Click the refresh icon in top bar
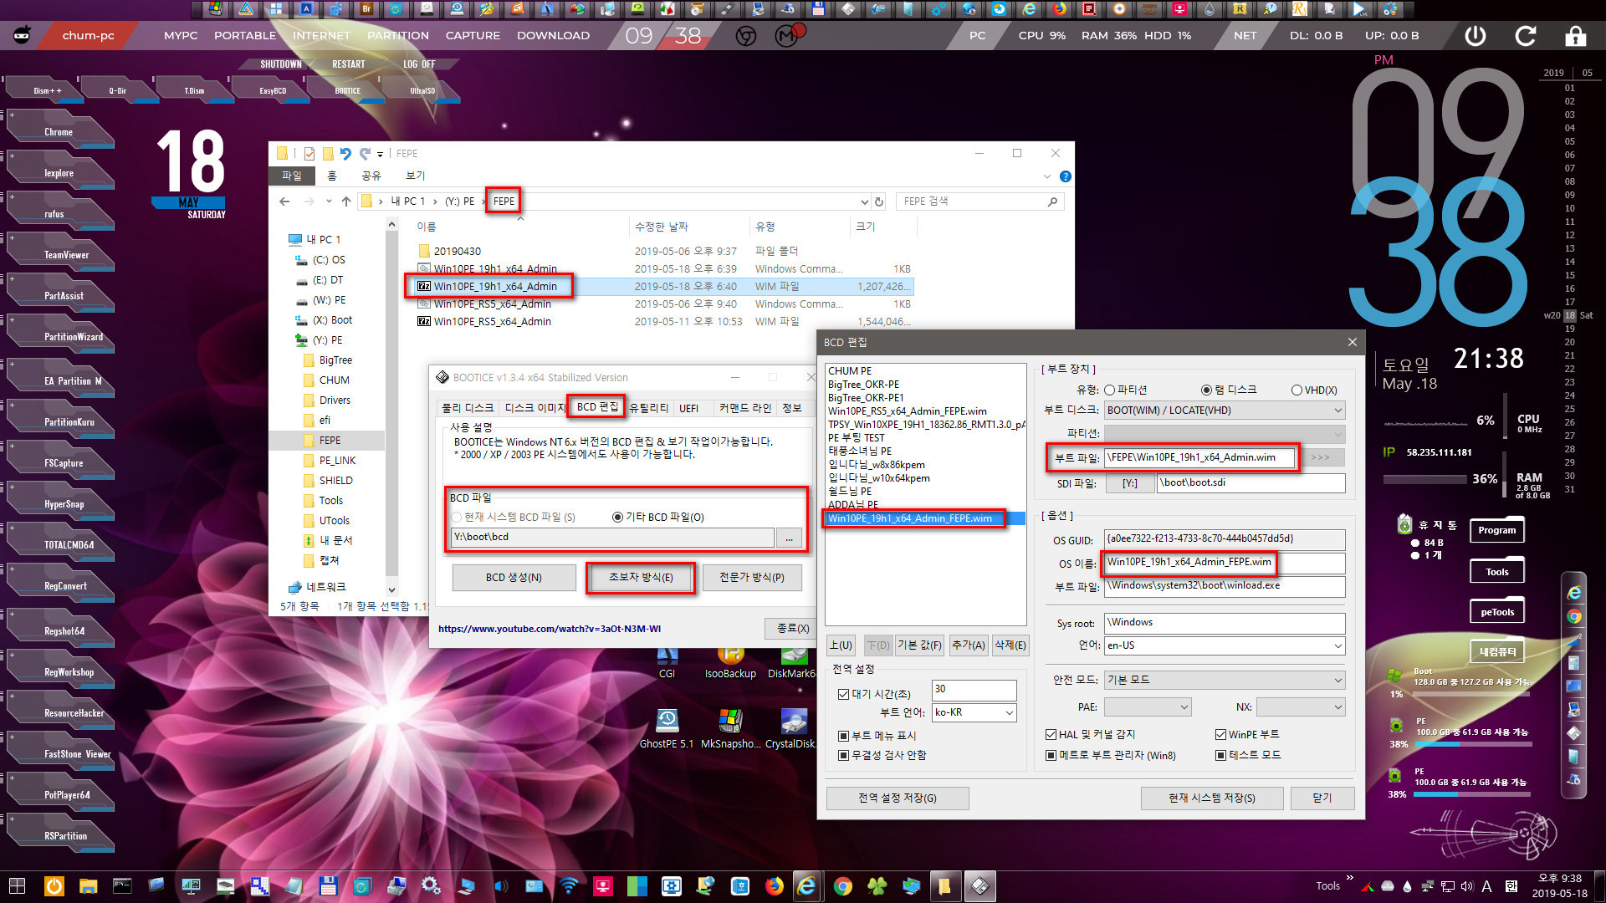The image size is (1606, 903). click(x=1526, y=35)
